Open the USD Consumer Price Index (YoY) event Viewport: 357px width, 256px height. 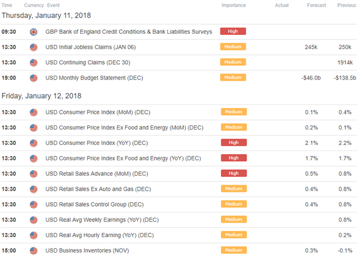tap(97, 143)
